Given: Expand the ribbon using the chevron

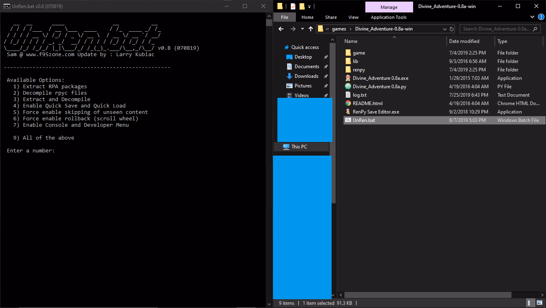Looking at the screenshot, I should [532, 17].
